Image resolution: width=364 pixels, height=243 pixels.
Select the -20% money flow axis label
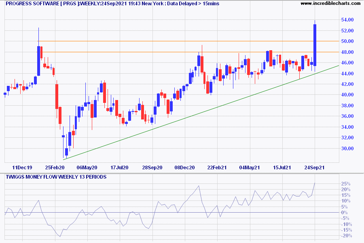tap(346, 236)
